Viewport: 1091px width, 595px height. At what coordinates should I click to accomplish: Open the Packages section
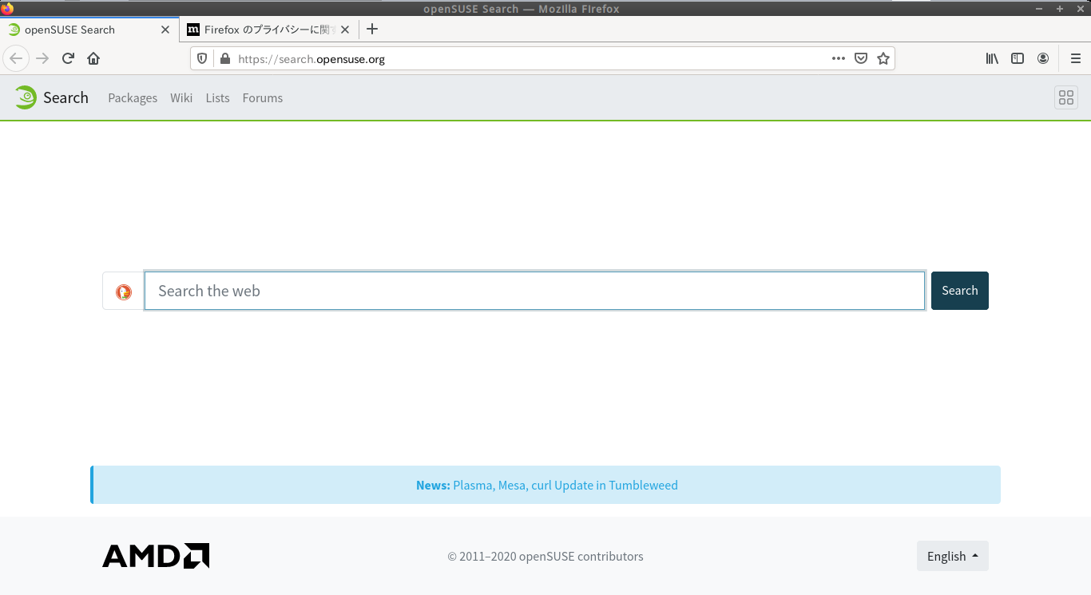[x=133, y=97]
